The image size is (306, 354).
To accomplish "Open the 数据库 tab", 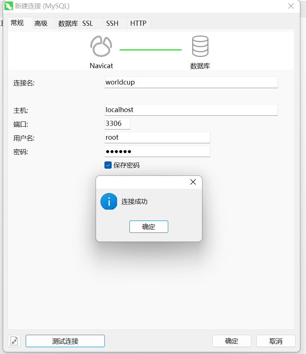I will (x=68, y=23).
